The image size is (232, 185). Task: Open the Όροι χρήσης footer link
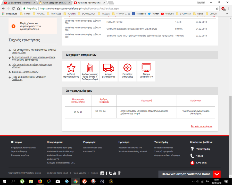point(80,173)
